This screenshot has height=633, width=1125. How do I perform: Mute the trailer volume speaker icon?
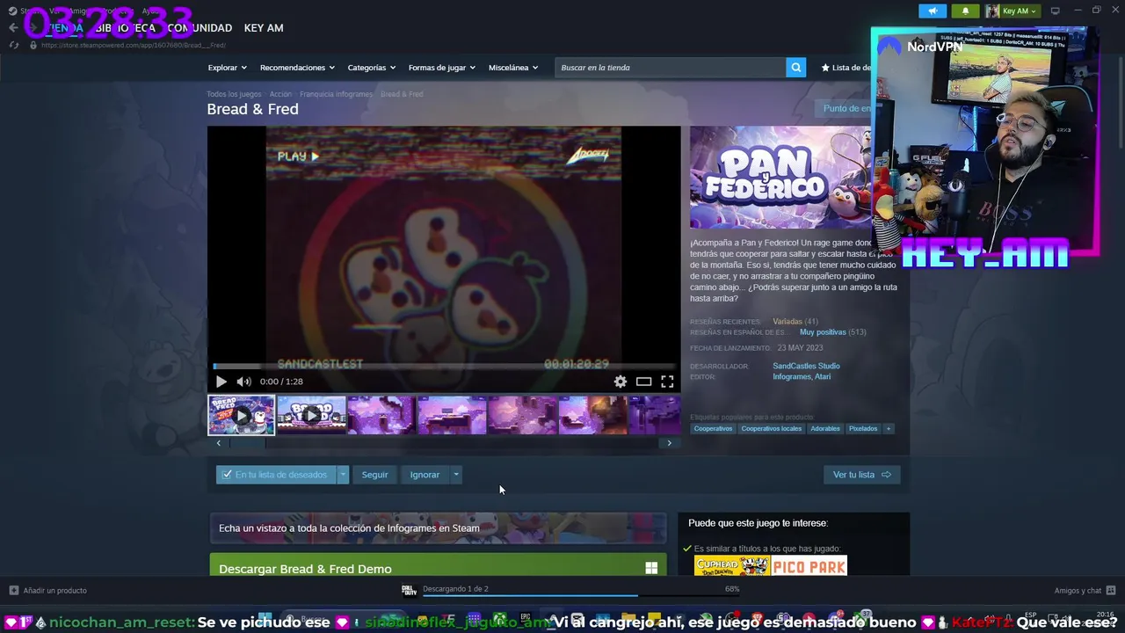click(x=243, y=382)
